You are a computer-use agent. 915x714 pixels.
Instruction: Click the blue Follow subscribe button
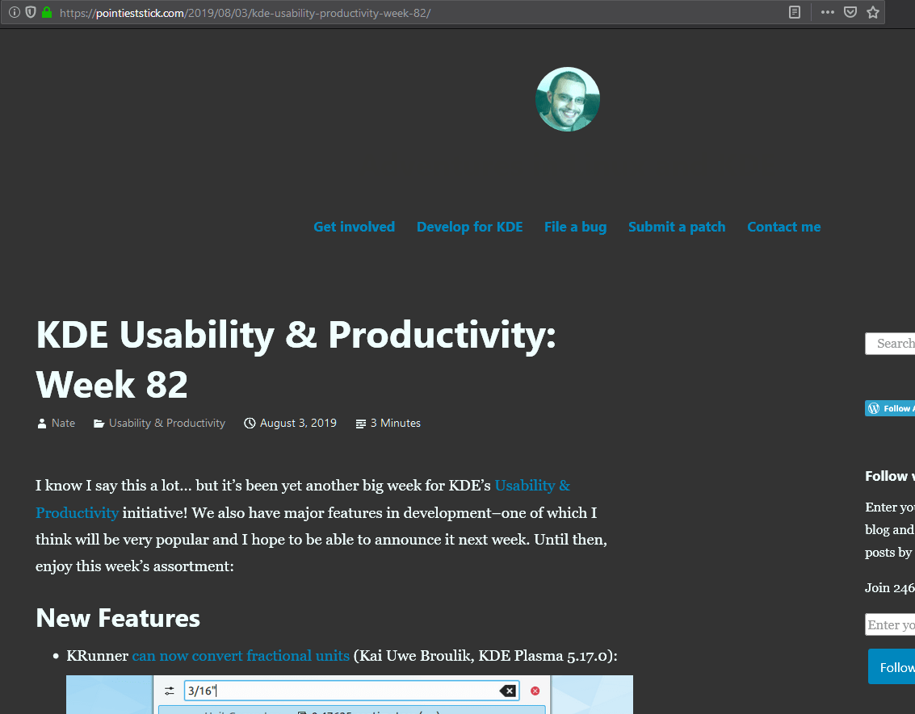click(892, 666)
